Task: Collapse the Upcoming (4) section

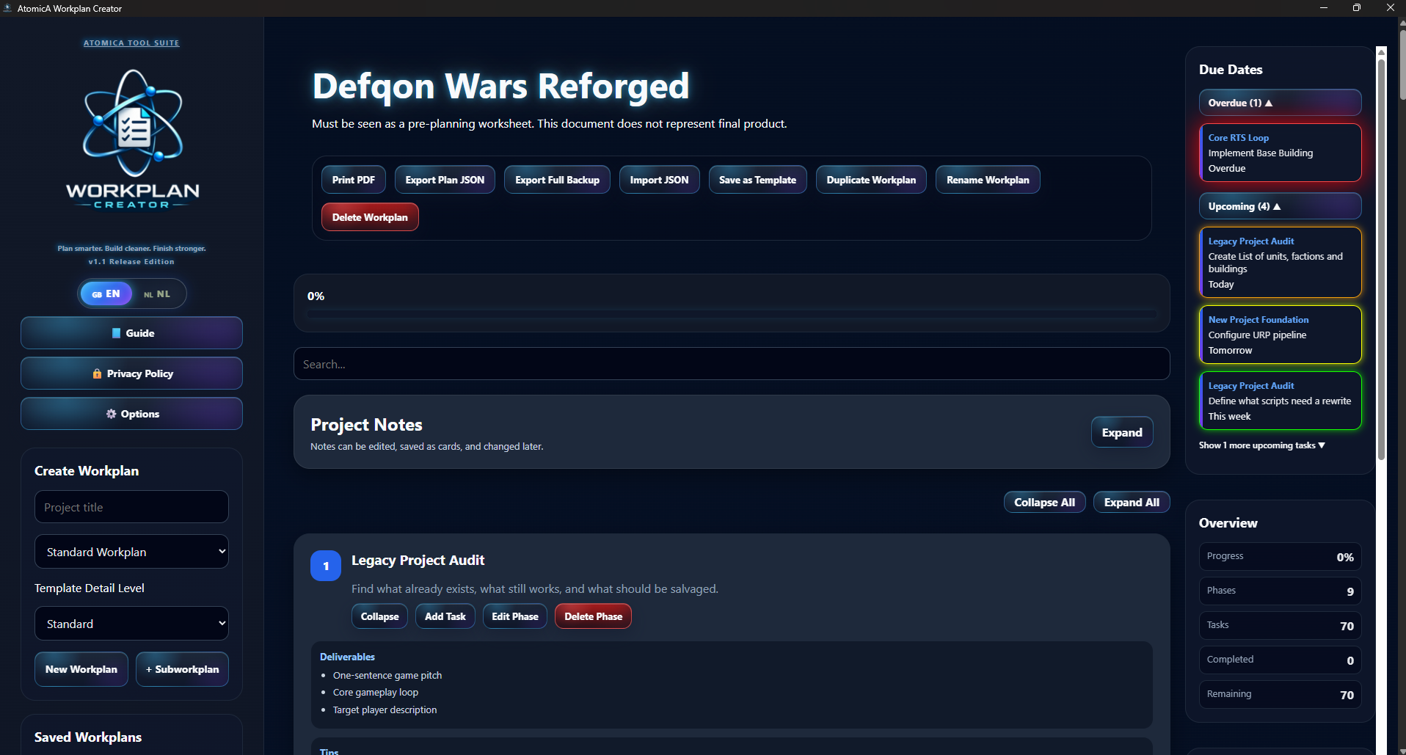Action: pos(1280,206)
